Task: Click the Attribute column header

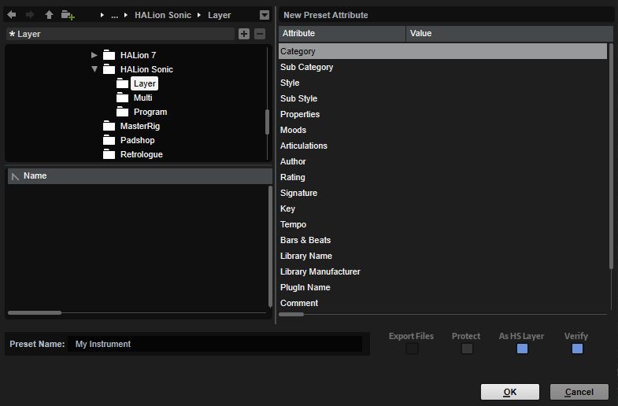Action: pos(342,34)
